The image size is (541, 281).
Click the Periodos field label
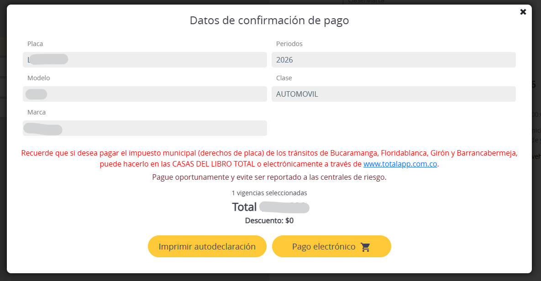click(289, 44)
